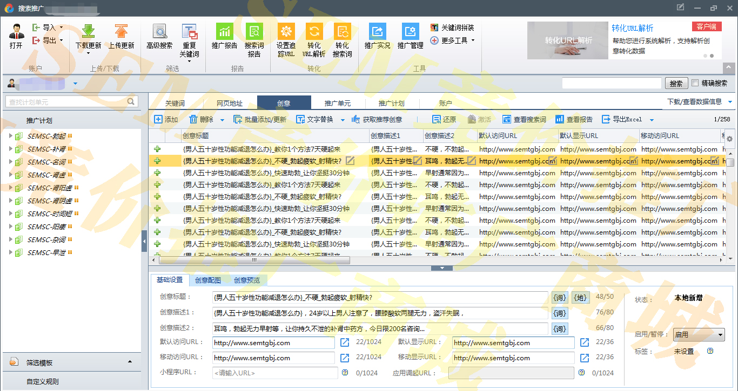Open the 推广实况 tool
The image size is (738, 391).
377,31
